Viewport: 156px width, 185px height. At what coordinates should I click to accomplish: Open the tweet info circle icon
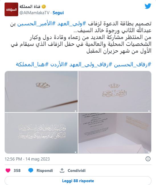tap(148, 159)
